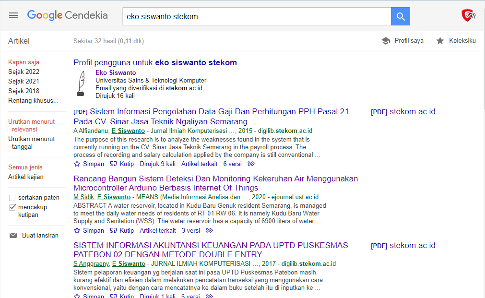Open the red shield extension icon
485x298 pixels.
(468, 15)
